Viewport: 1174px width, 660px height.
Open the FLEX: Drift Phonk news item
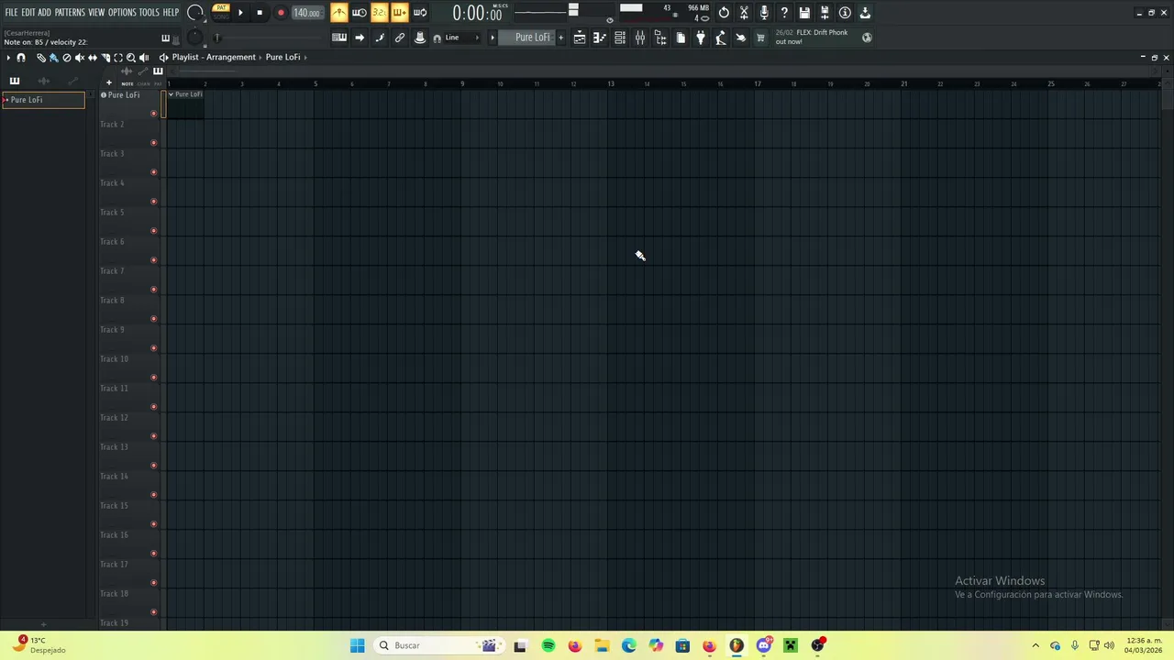coord(812,37)
